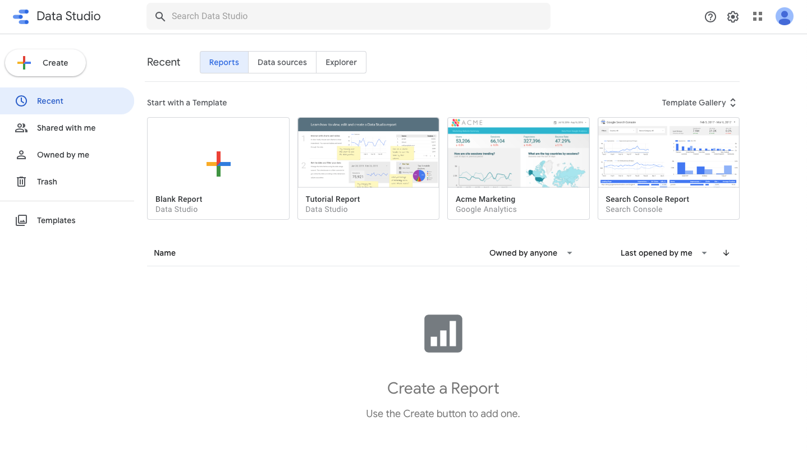Click the Data Studio title text
Viewport: 807px width, 453px height.
(68, 16)
